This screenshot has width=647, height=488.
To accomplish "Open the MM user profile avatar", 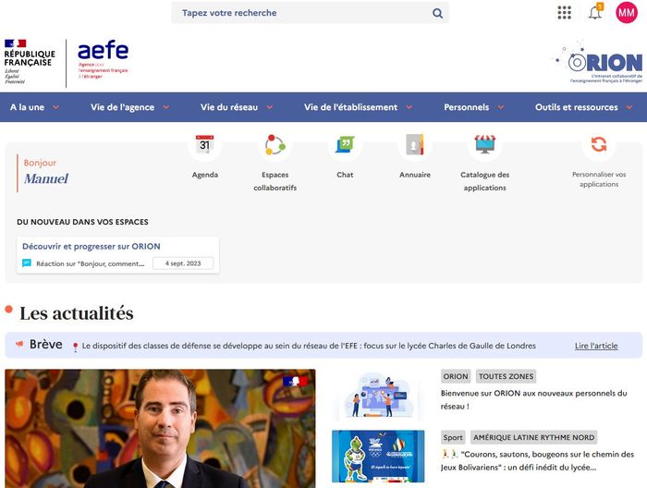I will click(627, 12).
